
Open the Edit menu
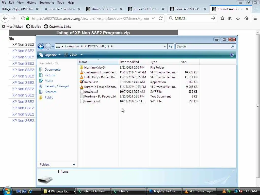[x=11, y=3]
